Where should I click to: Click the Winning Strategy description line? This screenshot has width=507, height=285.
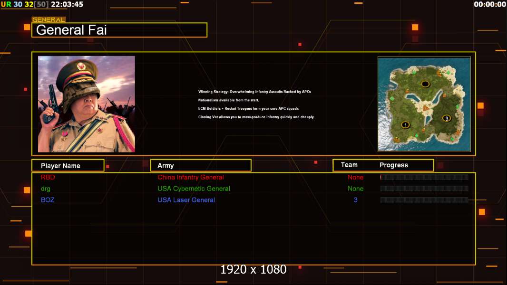[254, 92]
